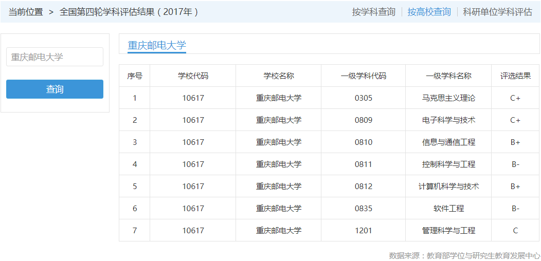Screen dimensions: 541x261
Task: Focus the 重庆邮电大学 school name input field
Action: click(x=55, y=57)
